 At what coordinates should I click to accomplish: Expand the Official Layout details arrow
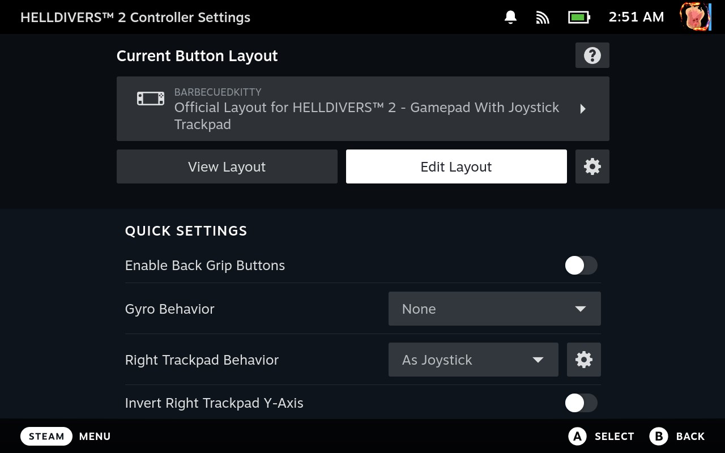coord(583,109)
